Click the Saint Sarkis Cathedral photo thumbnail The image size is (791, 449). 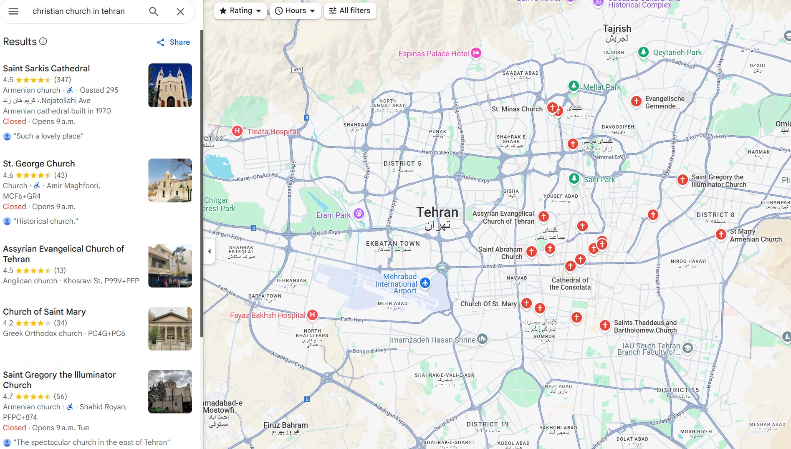[x=170, y=85]
